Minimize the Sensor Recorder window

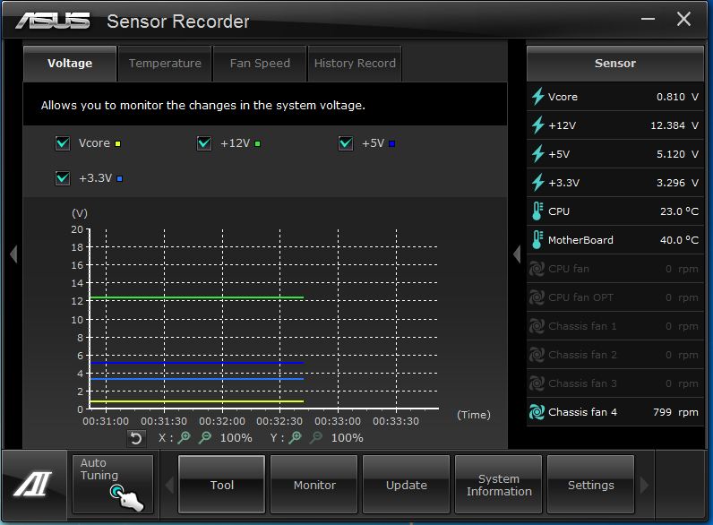[x=648, y=19]
